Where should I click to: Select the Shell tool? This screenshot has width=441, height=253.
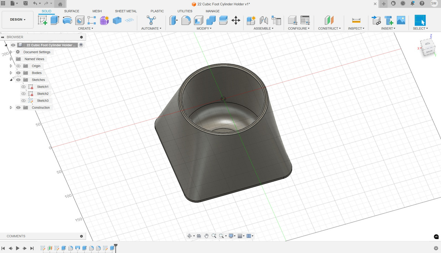(198, 20)
